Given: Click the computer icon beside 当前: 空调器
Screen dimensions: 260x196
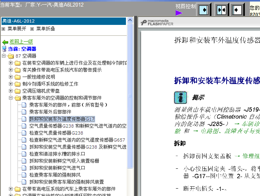Looking at the screenshot, I should coord(4,49).
